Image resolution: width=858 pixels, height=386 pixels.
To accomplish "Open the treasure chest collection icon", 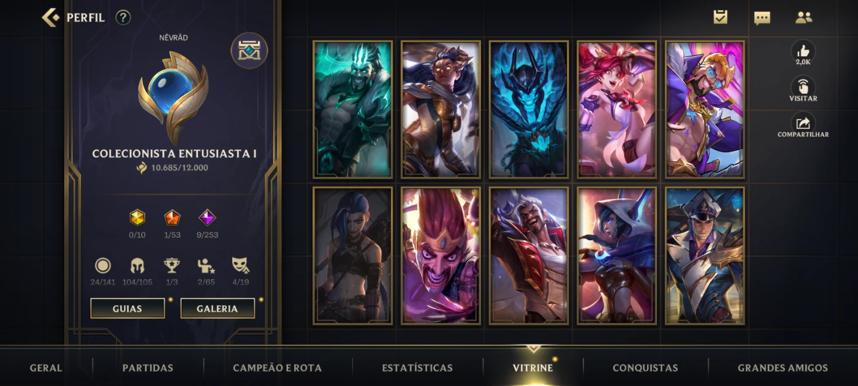I will tap(249, 50).
